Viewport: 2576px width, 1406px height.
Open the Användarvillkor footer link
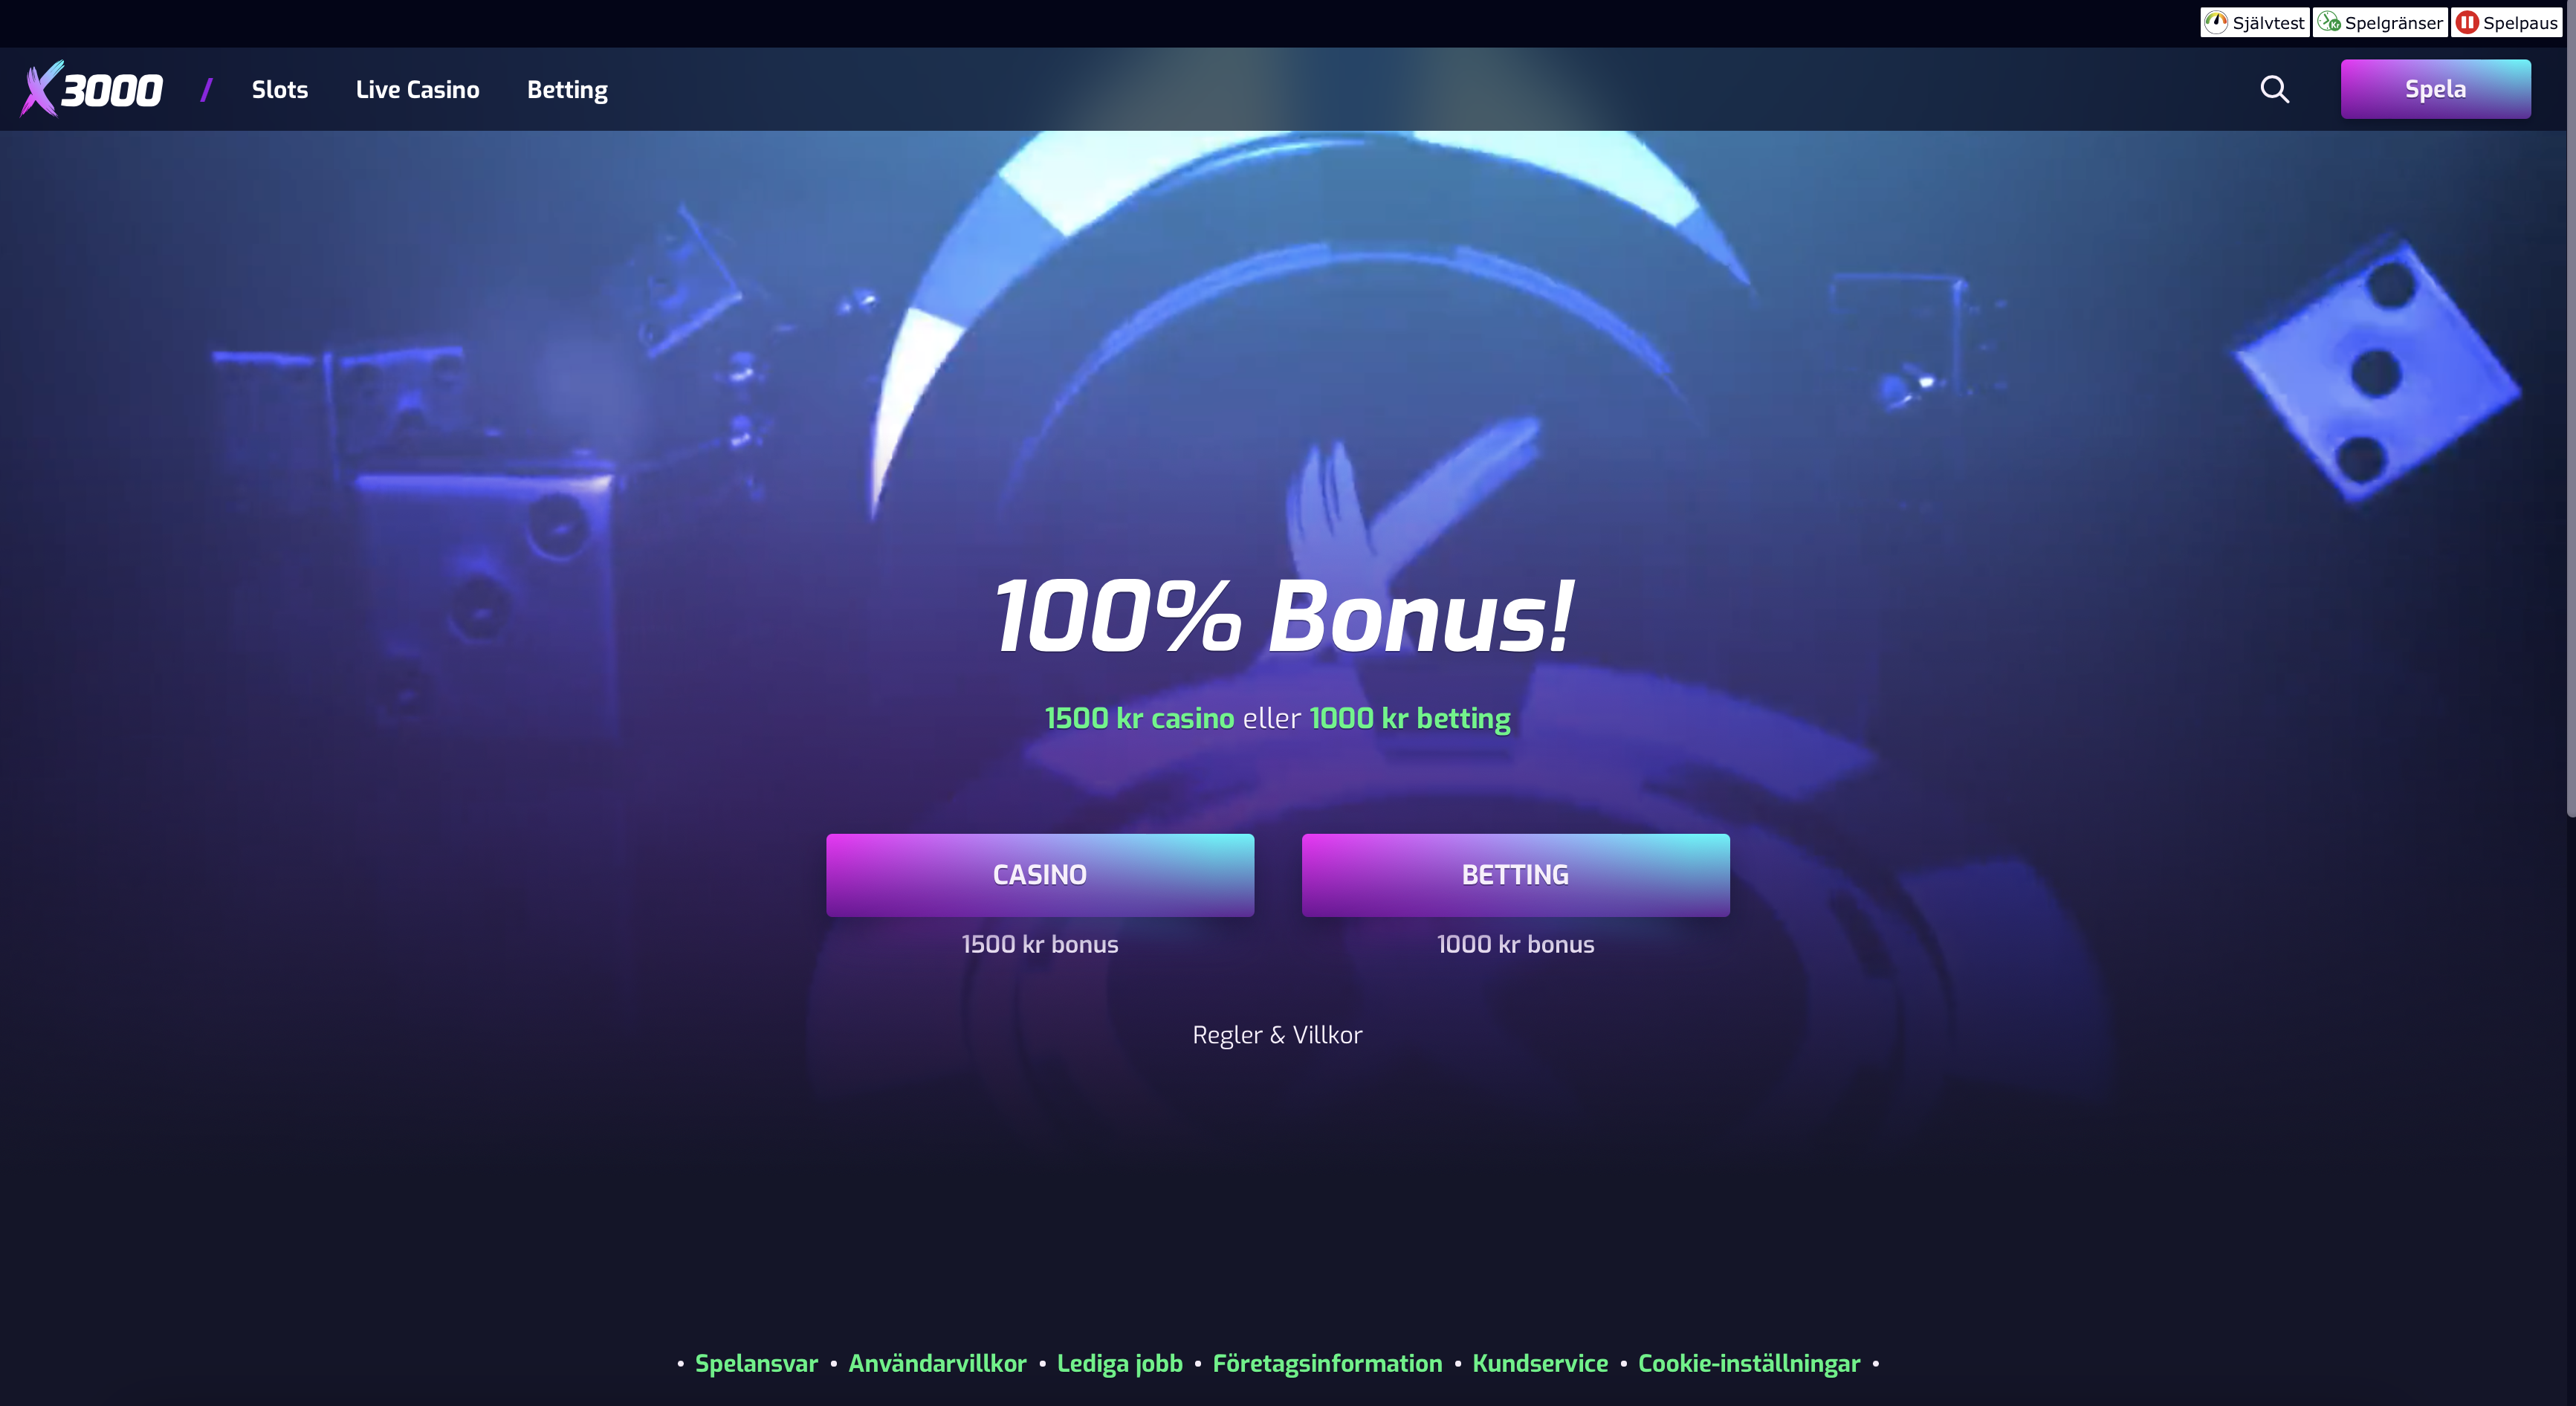(x=937, y=1363)
